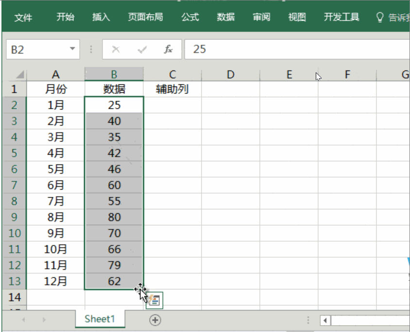
Task: Select row 14 header
Action: pyautogui.click(x=14, y=297)
